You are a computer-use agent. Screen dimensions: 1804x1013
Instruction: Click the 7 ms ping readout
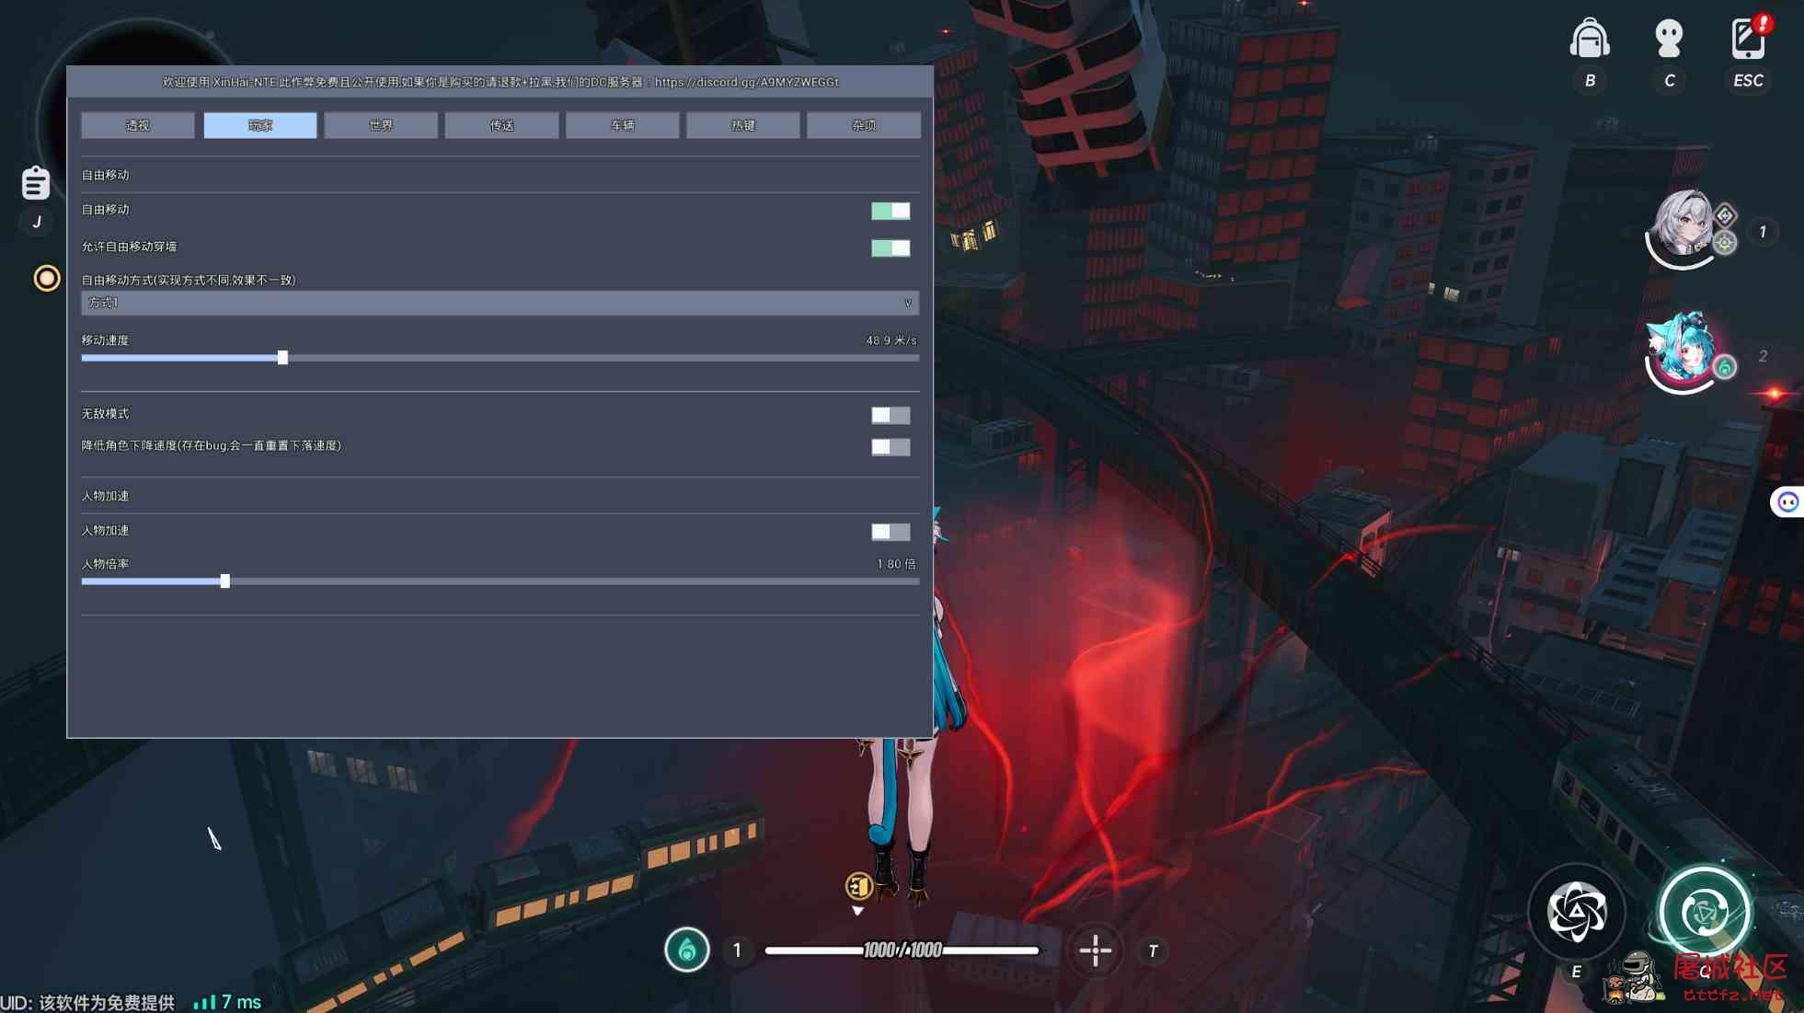coord(241,1002)
